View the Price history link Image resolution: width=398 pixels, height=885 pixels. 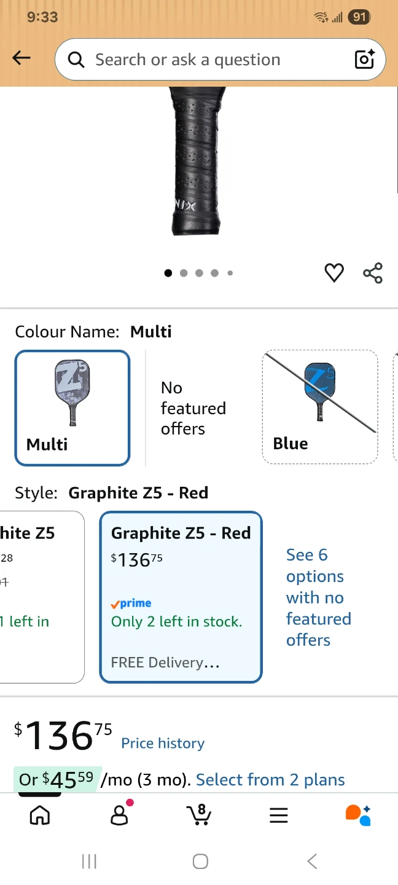click(x=163, y=743)
